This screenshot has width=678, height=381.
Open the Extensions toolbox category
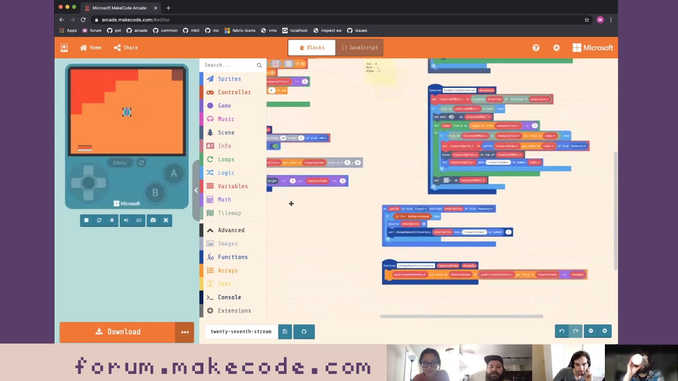[234, 311]
